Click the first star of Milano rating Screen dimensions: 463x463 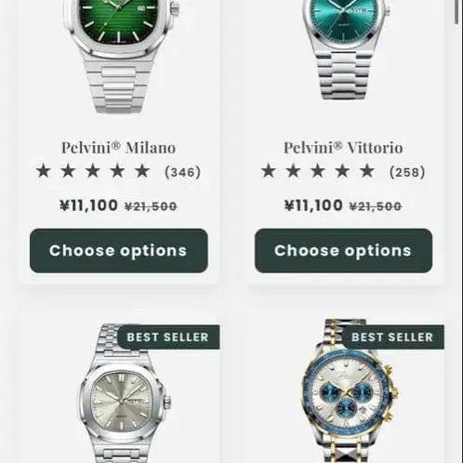[x=44, y=171]
